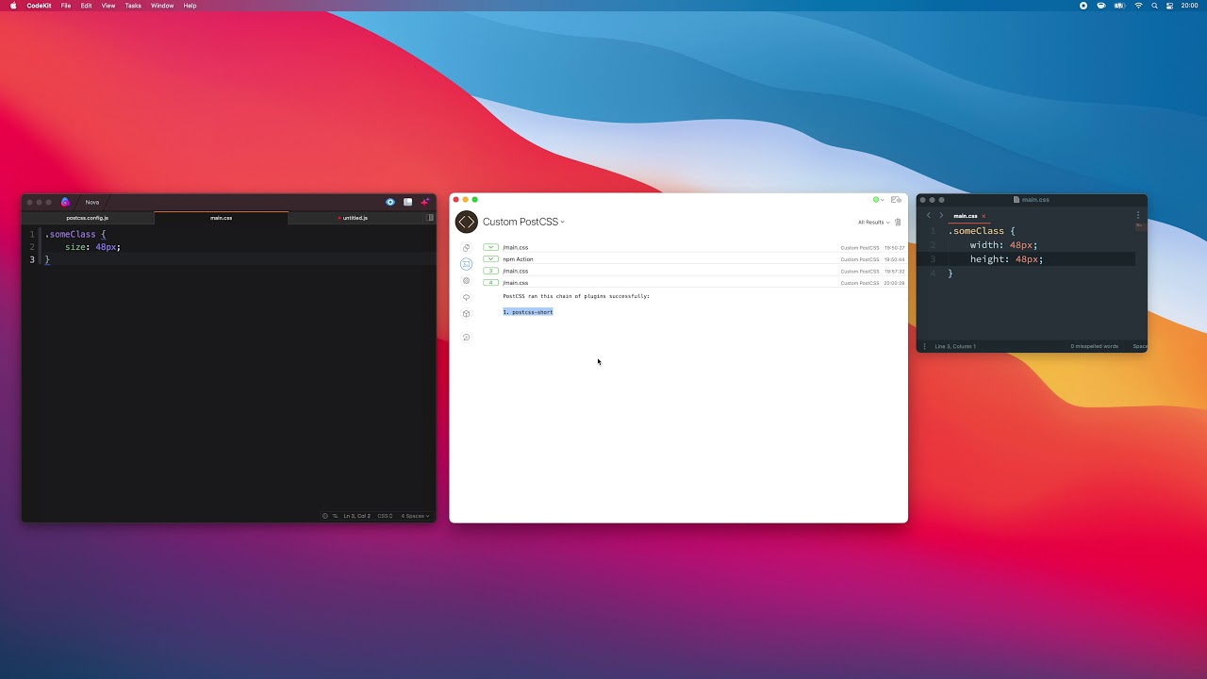Viewport: 1207px width, 679px height.
Task: Select the main.css tab in Sublime Text
Action: click(x=965, y=216)
